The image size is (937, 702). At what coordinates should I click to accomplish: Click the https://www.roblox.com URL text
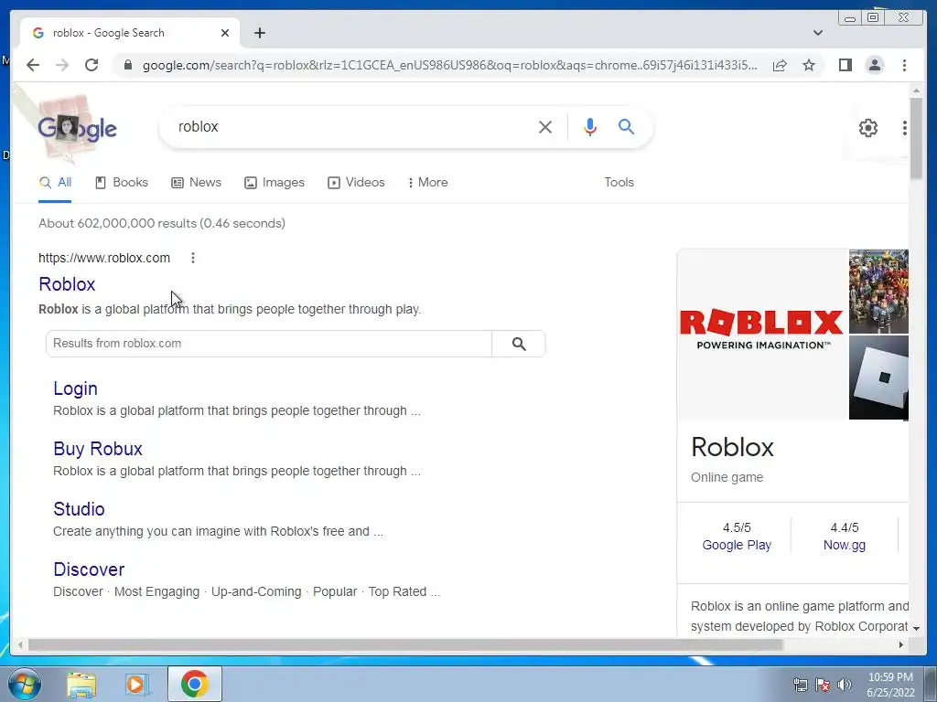point(104,258)
